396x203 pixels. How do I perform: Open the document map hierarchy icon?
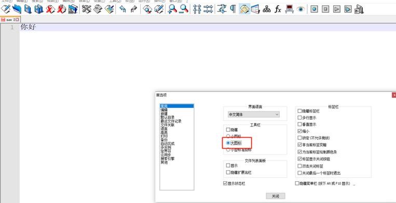[267, 9]
